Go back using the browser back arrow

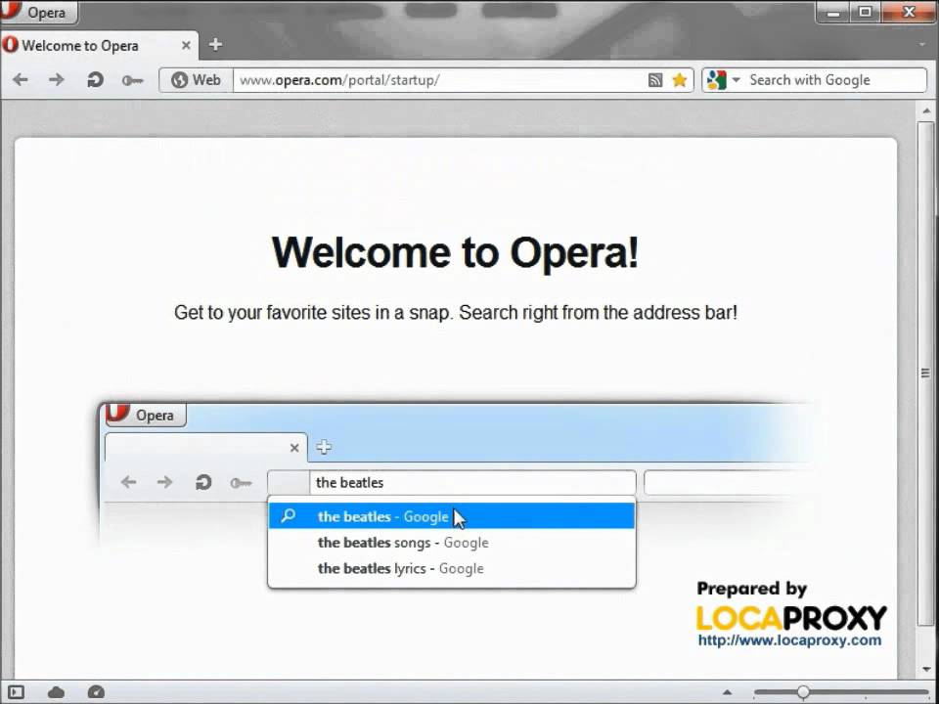(21, 79)
